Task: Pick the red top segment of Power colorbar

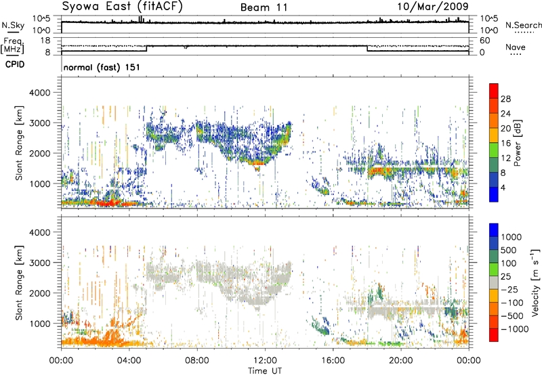Action: click(x=494, y=91)
